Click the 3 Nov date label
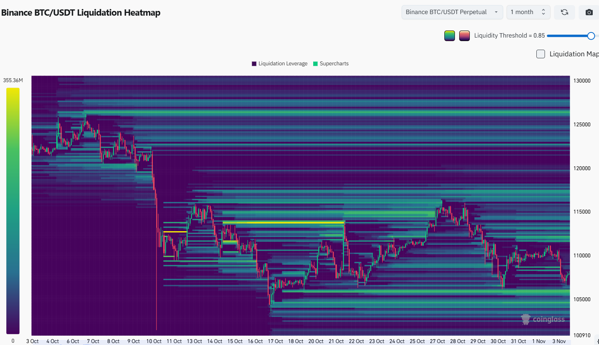The image size is (599, 345). point(559,341)
